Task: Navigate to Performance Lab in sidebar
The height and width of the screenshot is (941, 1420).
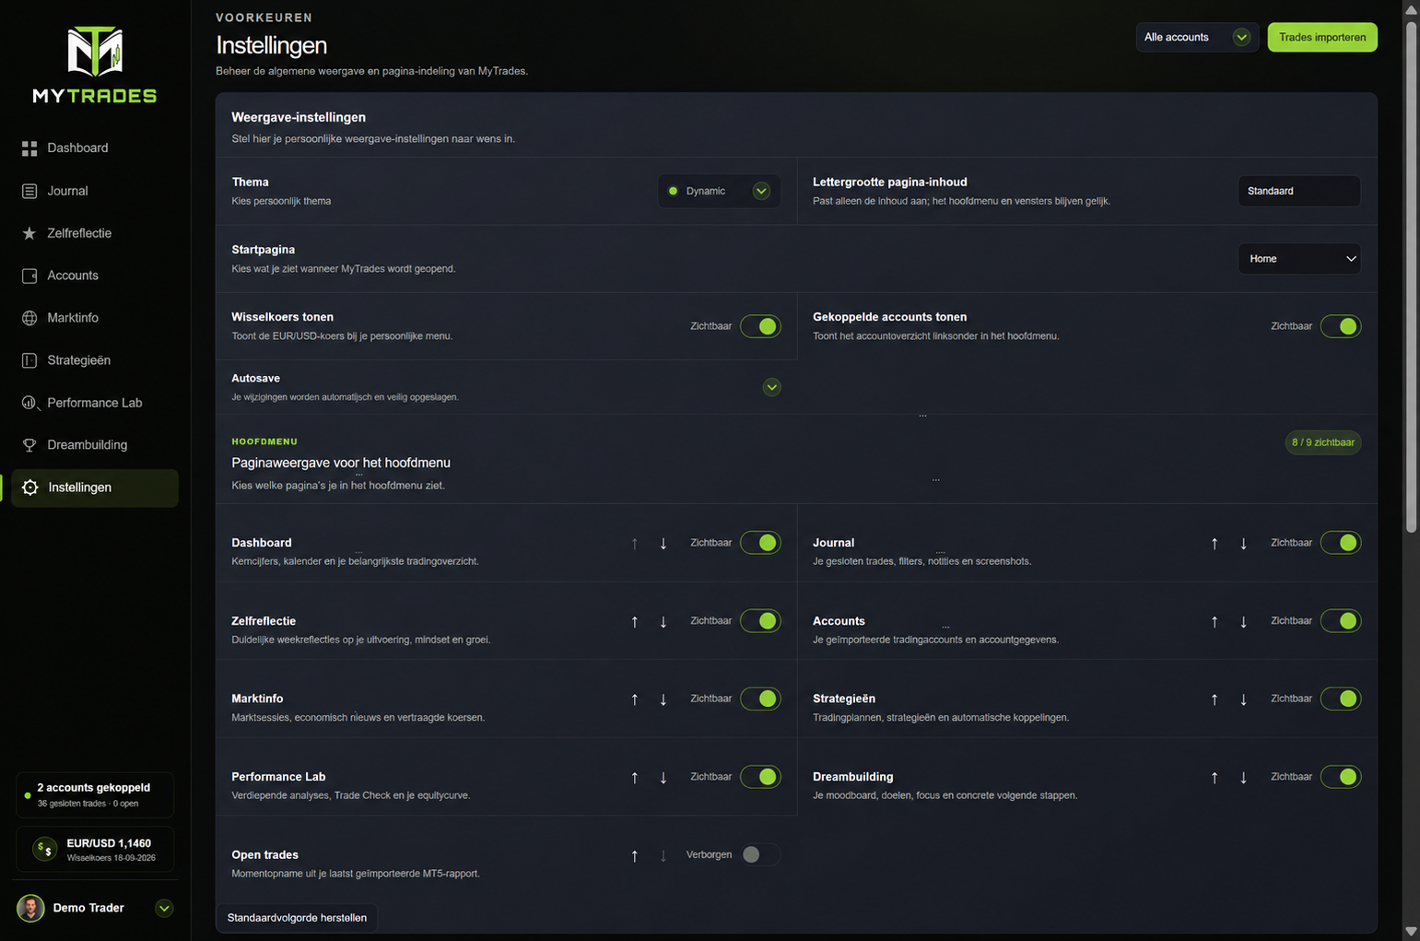Action: pyautogui.click(x=95, y=403)
